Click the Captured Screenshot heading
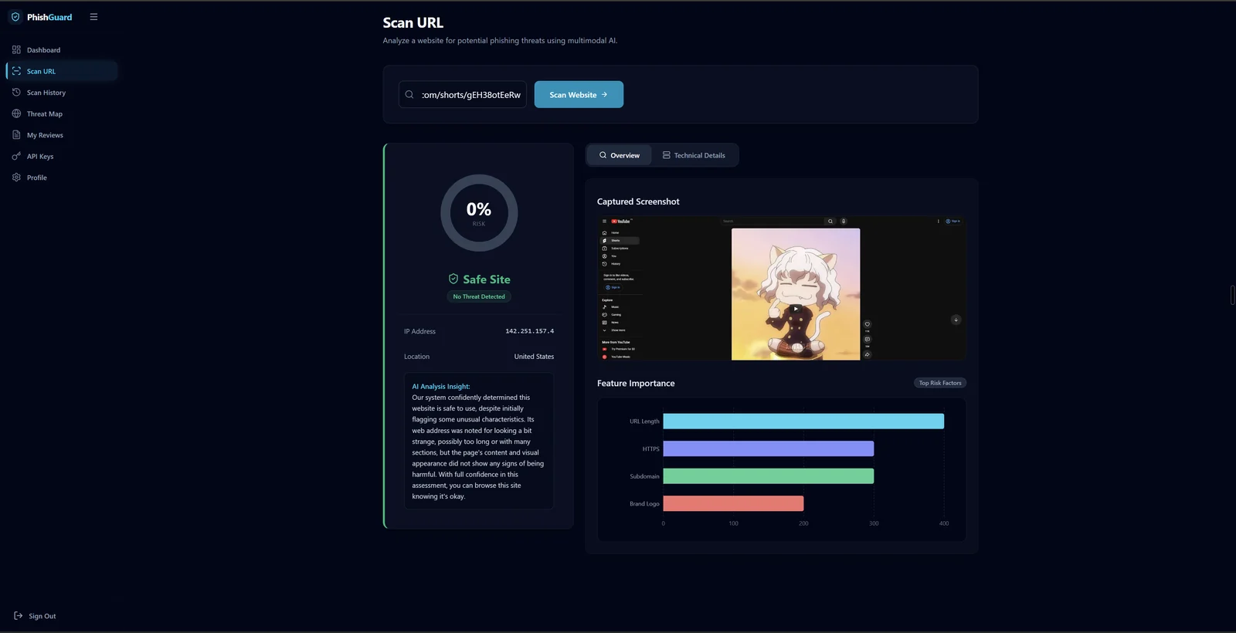The width and height of the screenshot is (1236, 633). click(x=638, y=201)
